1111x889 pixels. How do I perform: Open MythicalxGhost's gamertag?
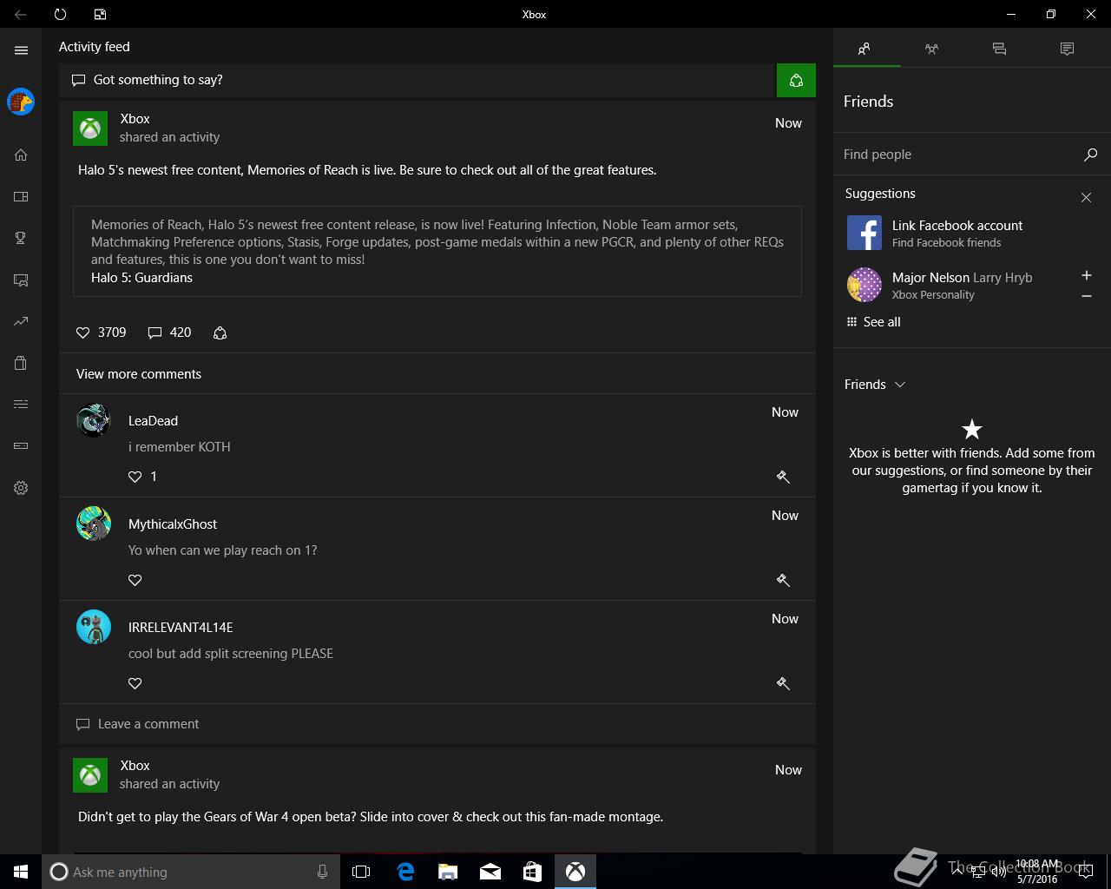(x=173, y=524)
